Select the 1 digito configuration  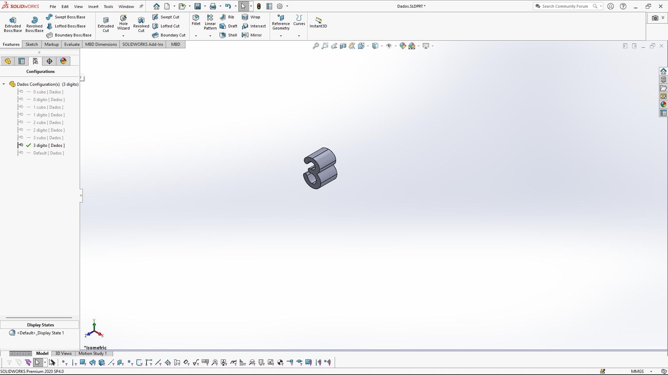(49, 115)
